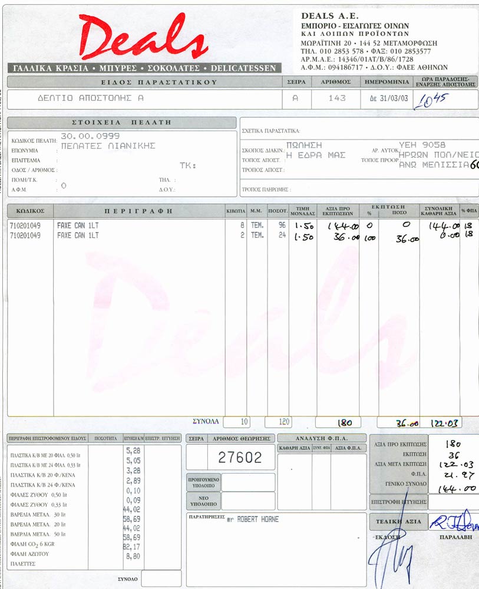This screenshot has width=479, height=589.
Task: Select the ΦΙΑΛΗ CO2 6 KGR list entry
Action: pyautogui.click(x=32, y=544)
